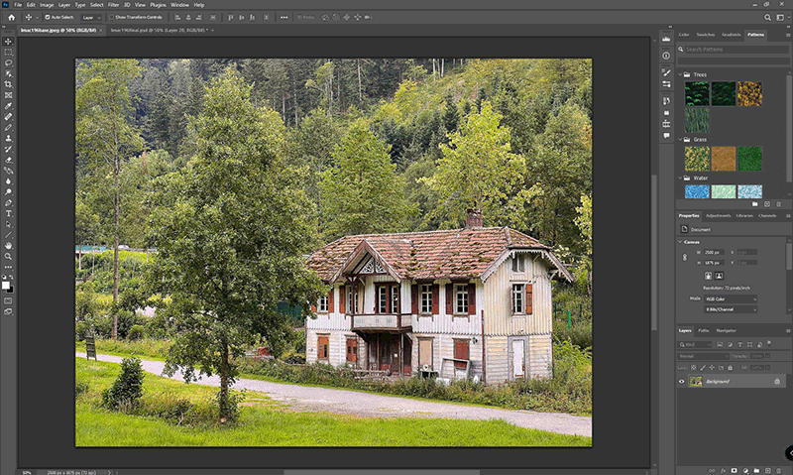Open the search magnifier icon at top right
The height and width of the screenshot is (475, 793).
pyautogui.click(x=767, y=17)
